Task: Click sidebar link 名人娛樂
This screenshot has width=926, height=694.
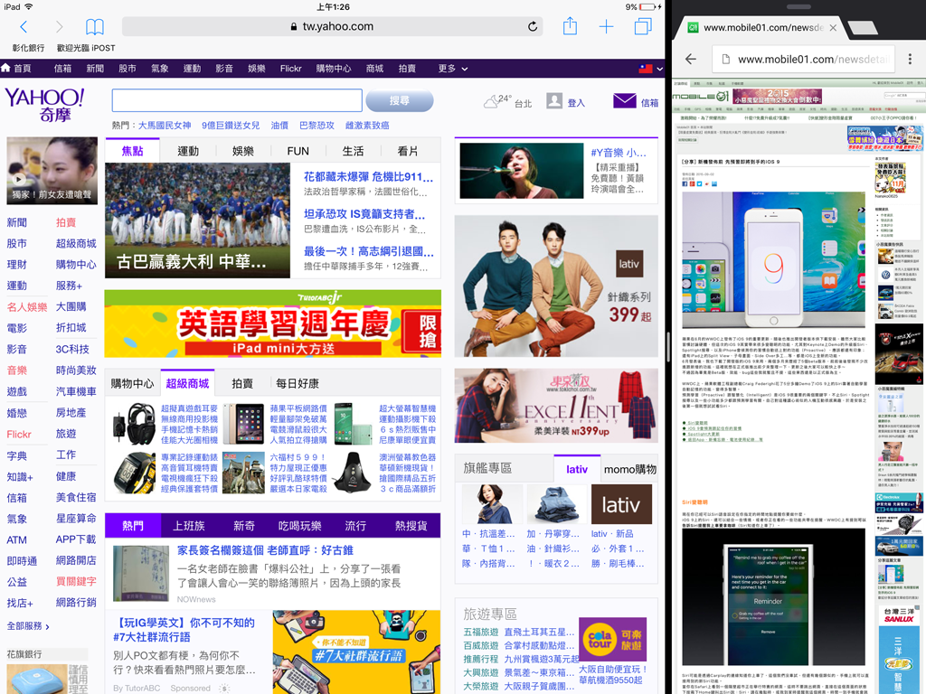Action: (x=26, y=307)
